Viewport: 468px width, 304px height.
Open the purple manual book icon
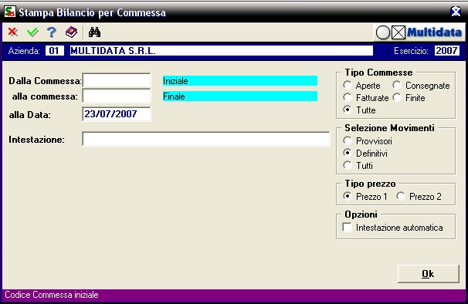71,32
